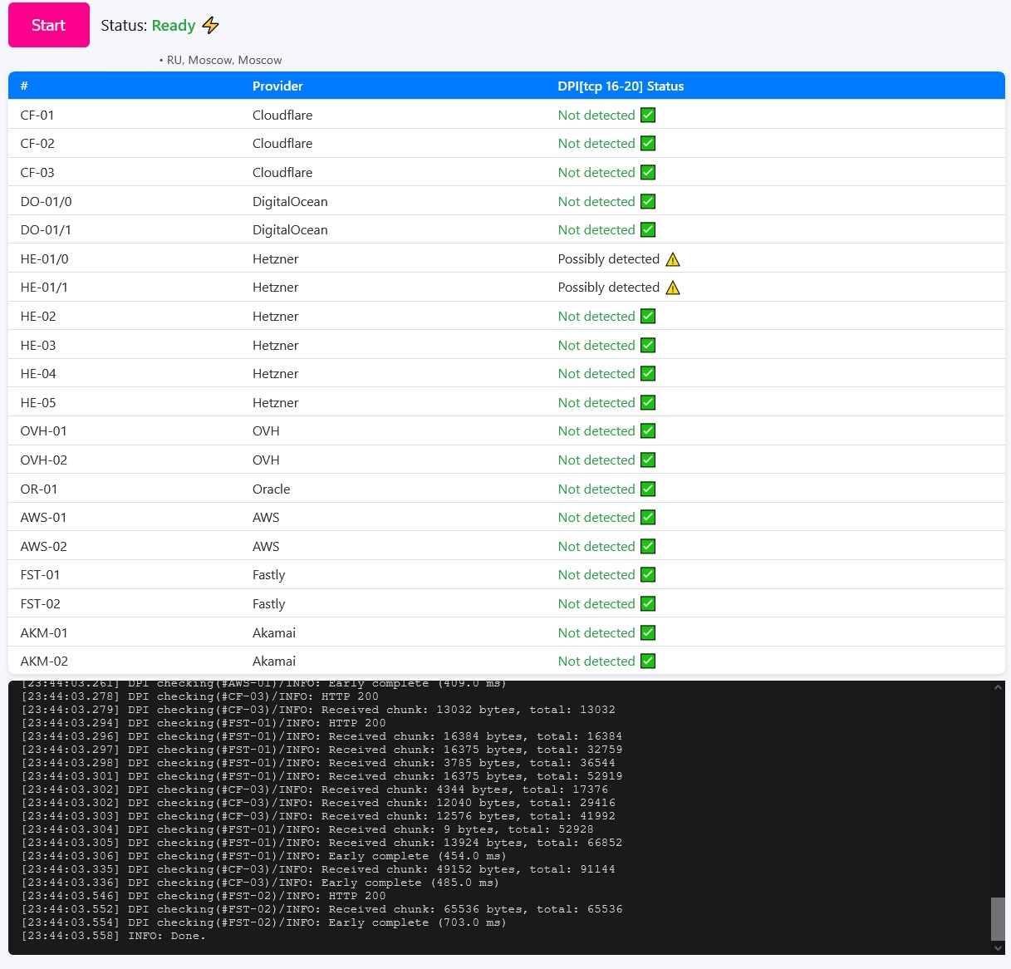Screen dimensions: 1011x969
Task: Click green check icon for DO-01/0
Action: point(648,202)
